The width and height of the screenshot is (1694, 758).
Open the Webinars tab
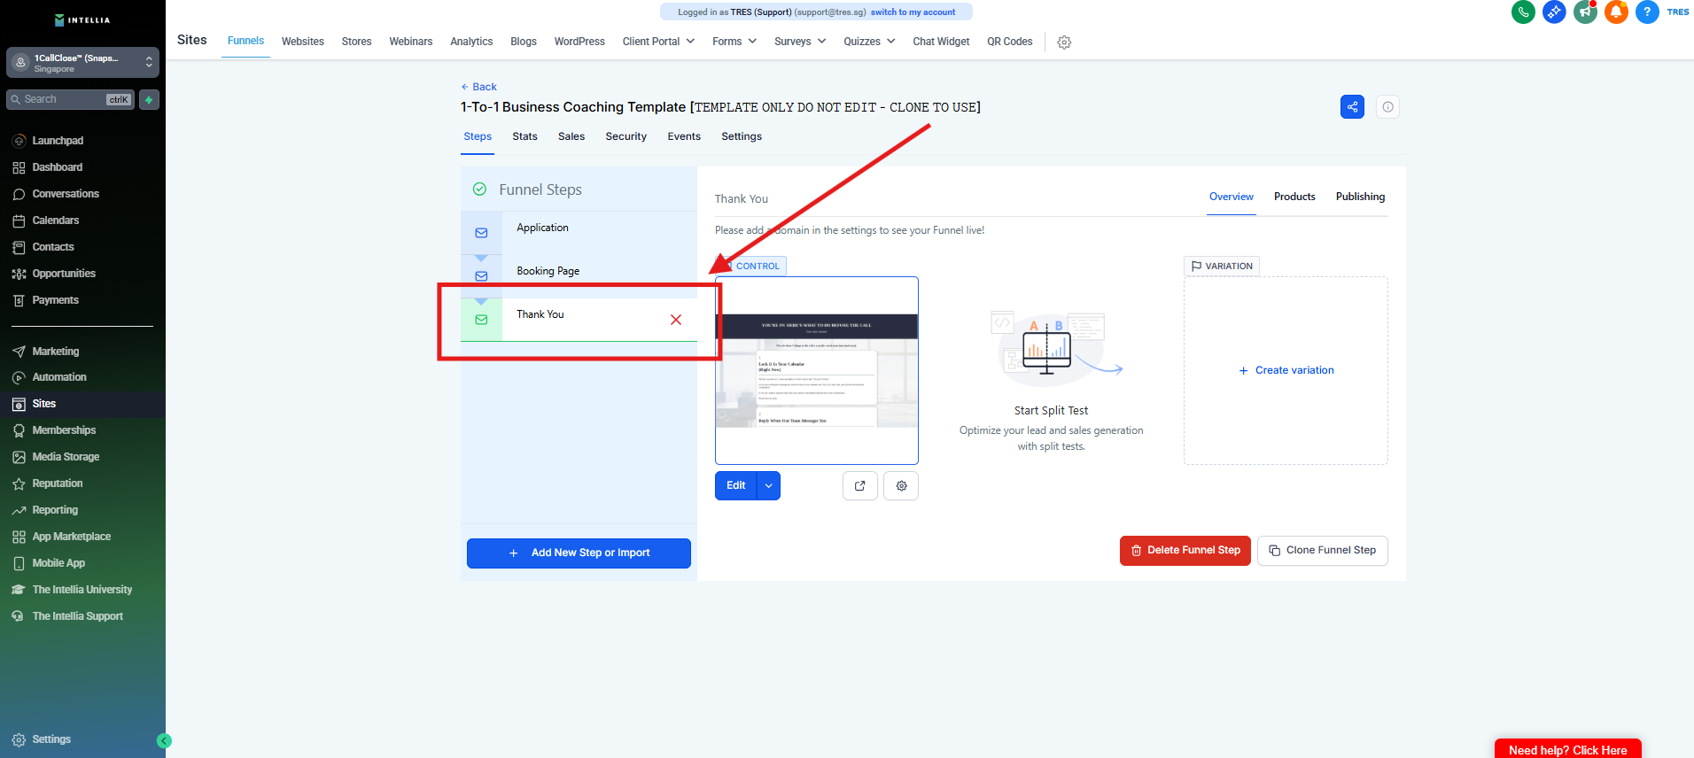click(x=411, y=42)
